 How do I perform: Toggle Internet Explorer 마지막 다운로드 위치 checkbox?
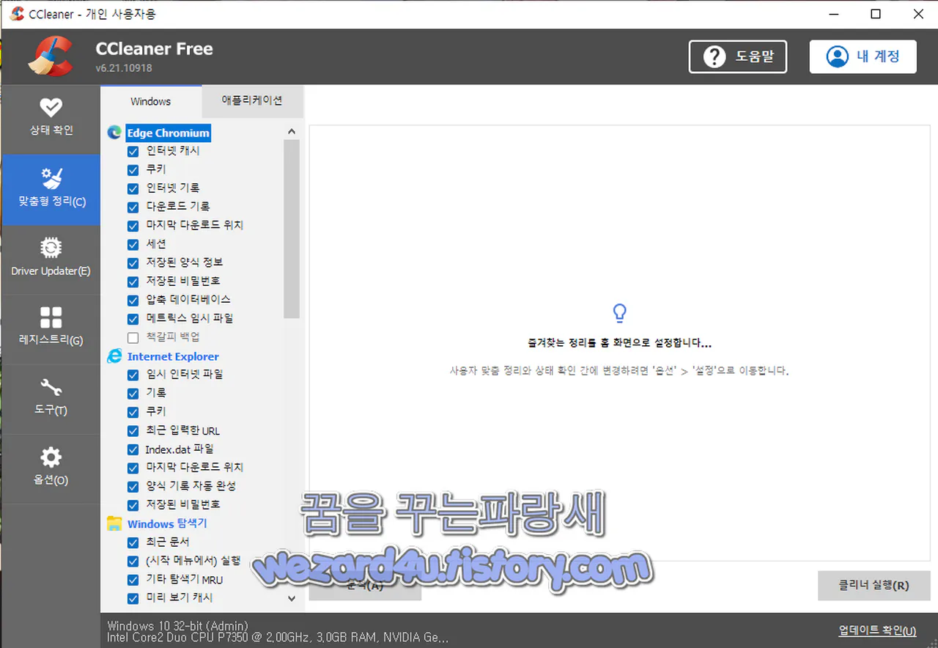[x=133, y=468]
